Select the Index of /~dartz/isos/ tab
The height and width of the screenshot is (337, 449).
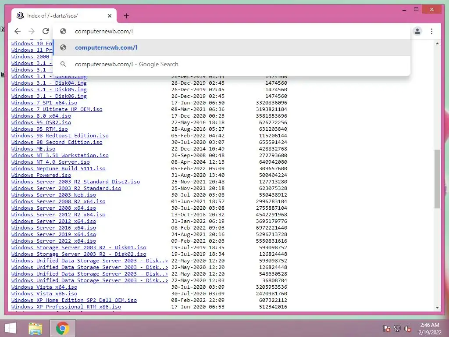click(x=64, y=16)
